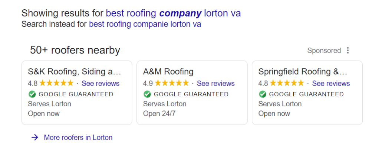382x155 pixels.
Task: Click the A&M Roofing Google Guaranteed check badge
Action: click(x=147, y=94)
